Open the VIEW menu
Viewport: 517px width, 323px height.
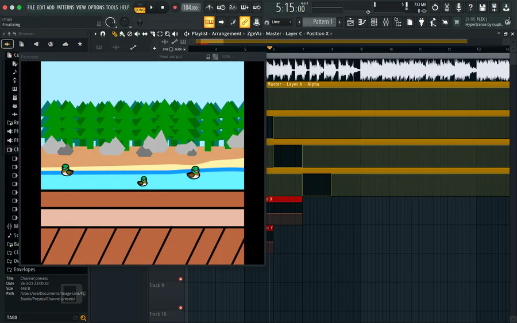(81, 7)
